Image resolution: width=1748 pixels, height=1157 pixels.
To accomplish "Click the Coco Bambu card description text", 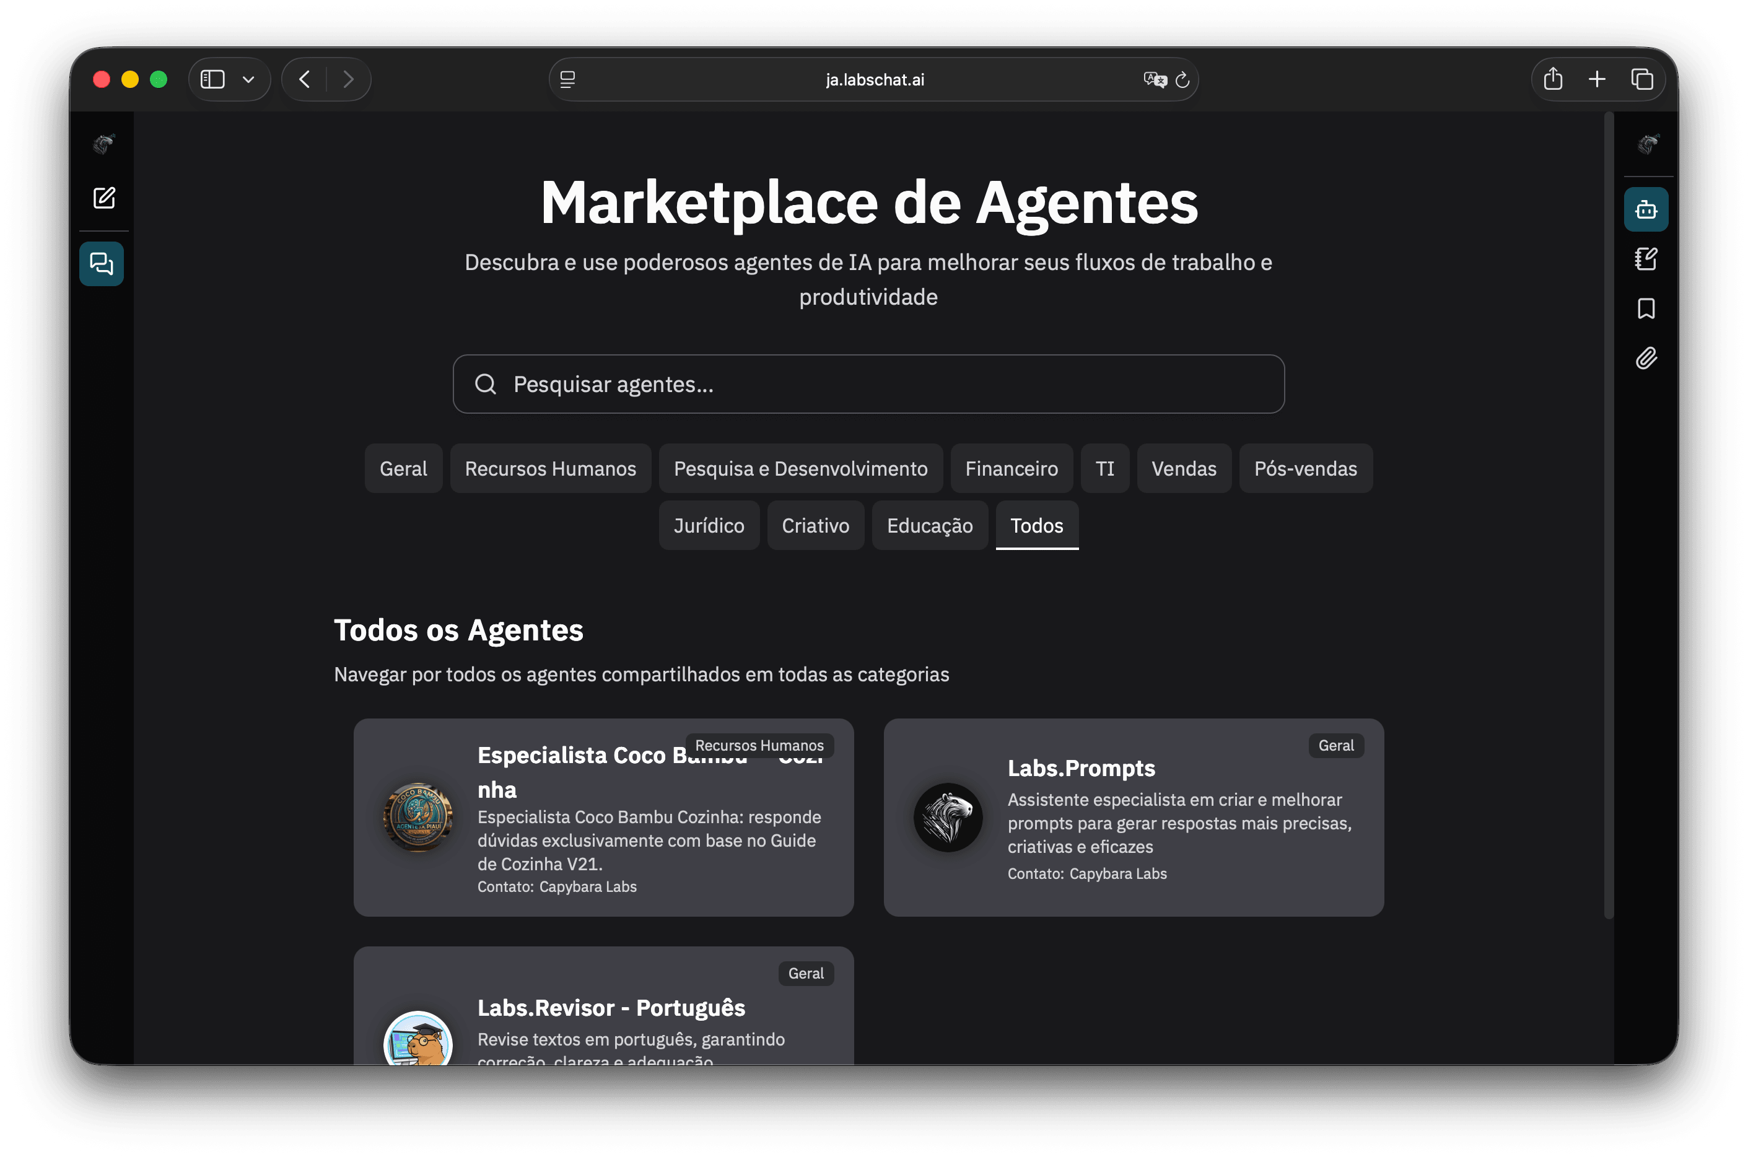I will [x=649, y=840].
